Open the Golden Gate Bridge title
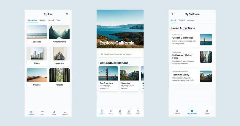Screen dimensions: 240x126 183,38
